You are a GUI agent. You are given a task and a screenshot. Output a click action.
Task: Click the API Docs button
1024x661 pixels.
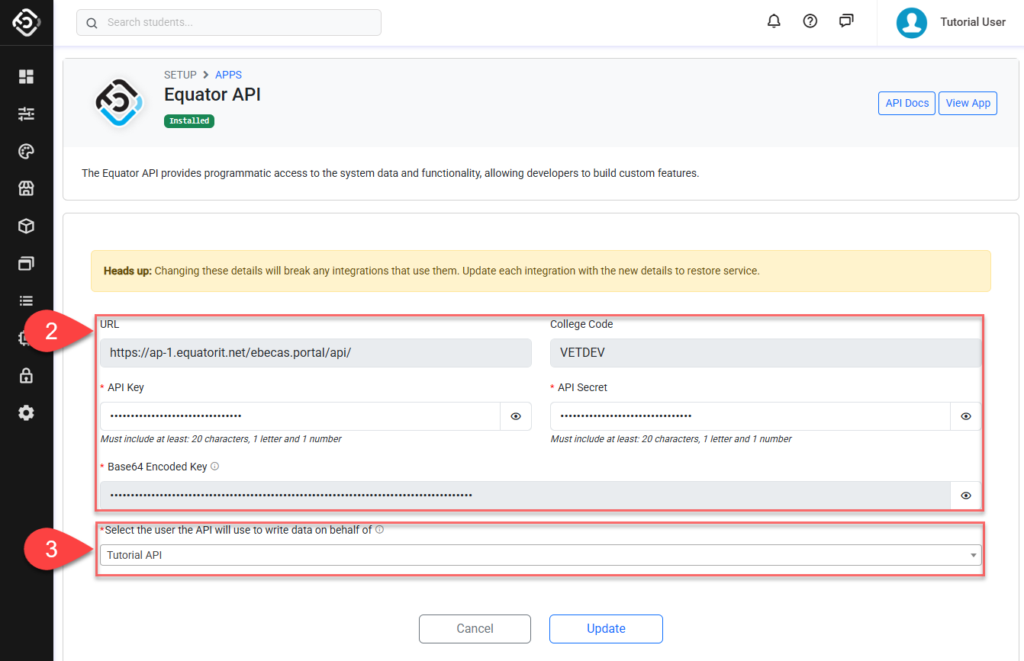906,103
